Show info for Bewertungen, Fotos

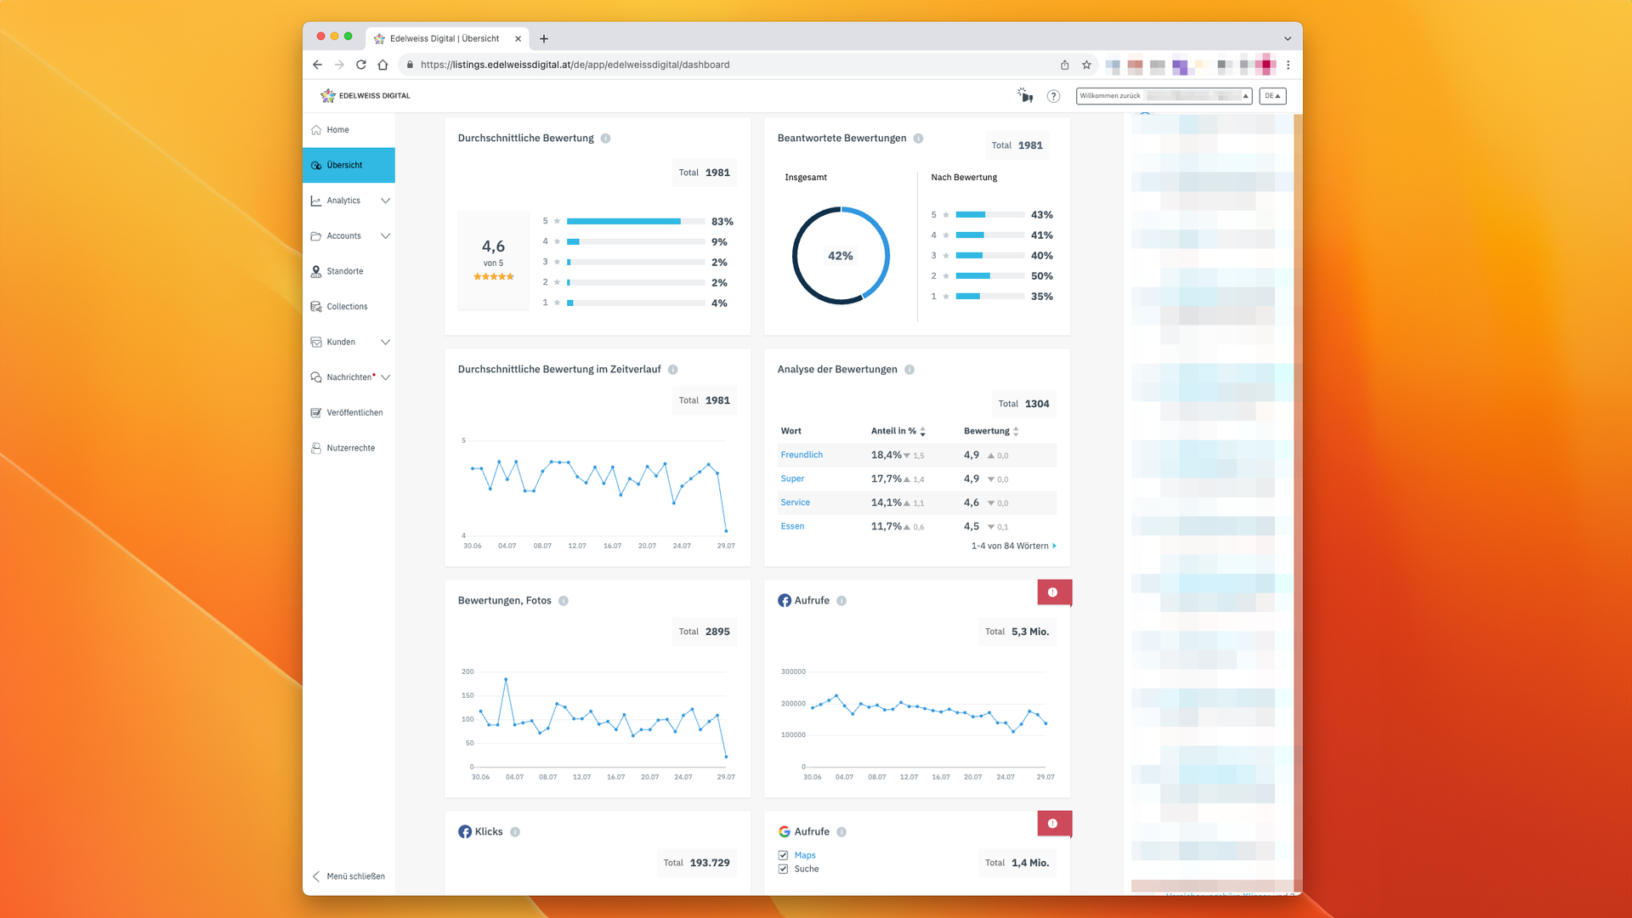563,601
